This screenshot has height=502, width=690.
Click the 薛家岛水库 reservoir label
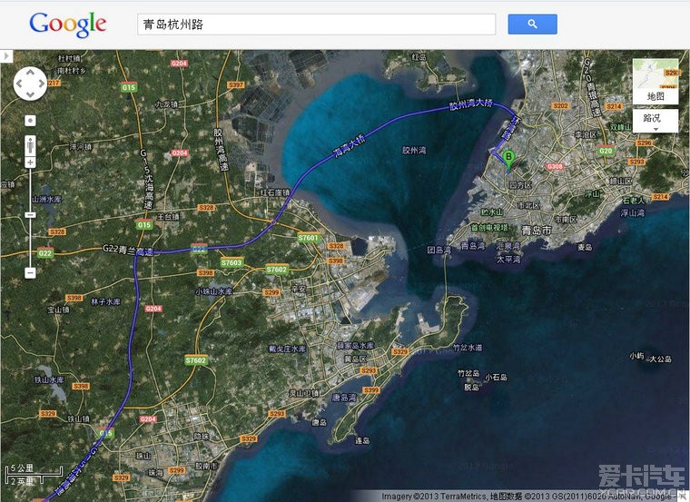(x=356, y=345)
